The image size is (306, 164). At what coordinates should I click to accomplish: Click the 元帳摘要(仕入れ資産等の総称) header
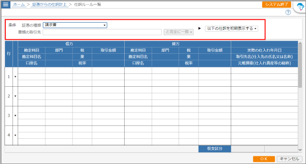[264, 63]
